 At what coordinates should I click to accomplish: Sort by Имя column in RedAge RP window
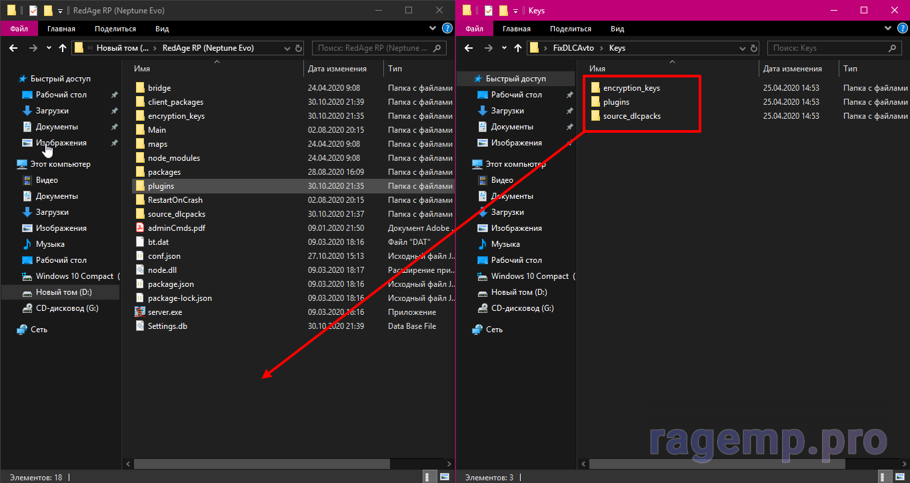click(217, 69)
